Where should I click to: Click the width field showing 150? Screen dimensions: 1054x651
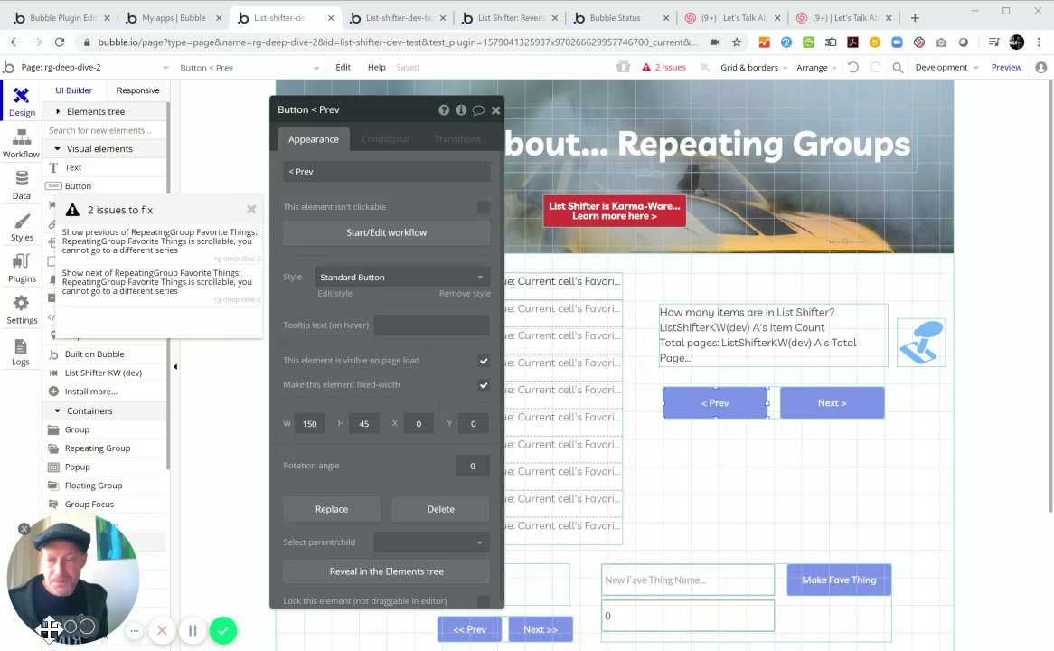(310, 424)
